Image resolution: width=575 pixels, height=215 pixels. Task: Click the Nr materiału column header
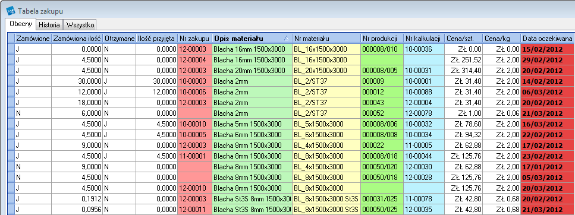(326, 38)
